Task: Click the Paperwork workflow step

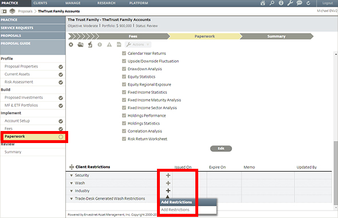Action: click(x=205, y=37)
